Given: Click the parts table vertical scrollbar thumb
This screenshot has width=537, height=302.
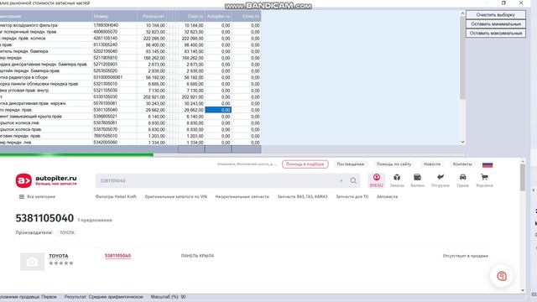Looking at the screenshot, I should [462, 58].
